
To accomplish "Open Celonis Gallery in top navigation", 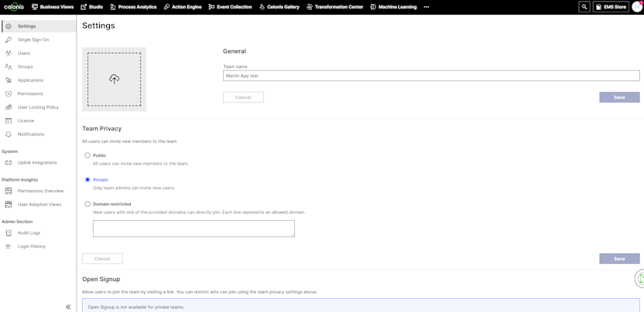I will (x=279, y=7).
